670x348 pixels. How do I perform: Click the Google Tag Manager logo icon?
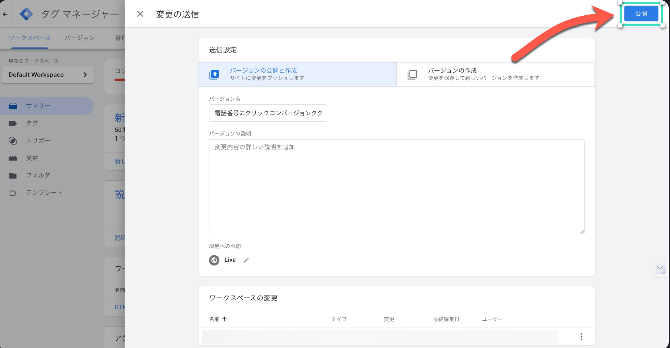(26, 14)
